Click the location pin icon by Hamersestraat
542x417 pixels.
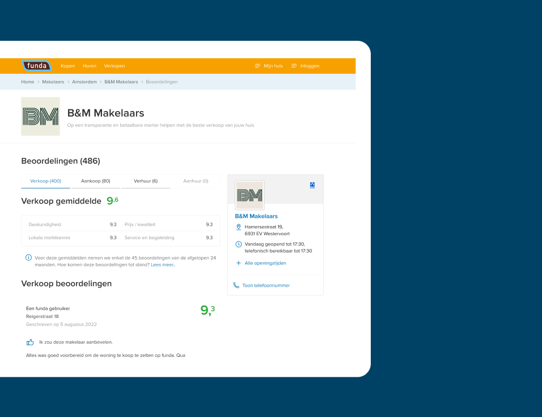click(x=239, y=227)
